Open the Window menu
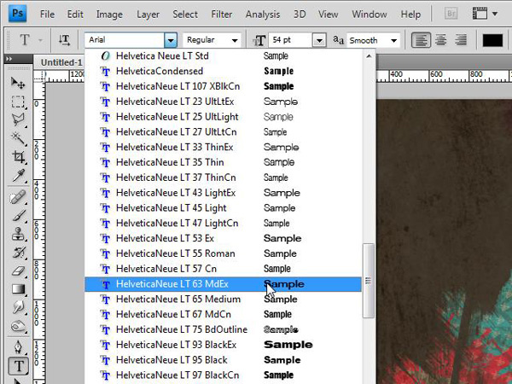The height and width of the screenshot is (384, 512). (x=369, y=15)
